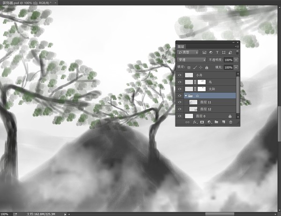
Task: Click the 图层 11 thumbnail
Action: click(x=193, y=102)
